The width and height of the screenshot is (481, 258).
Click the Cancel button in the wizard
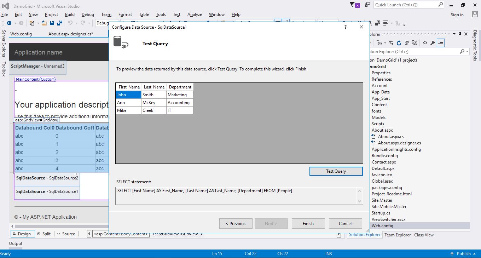coord(345,224)
